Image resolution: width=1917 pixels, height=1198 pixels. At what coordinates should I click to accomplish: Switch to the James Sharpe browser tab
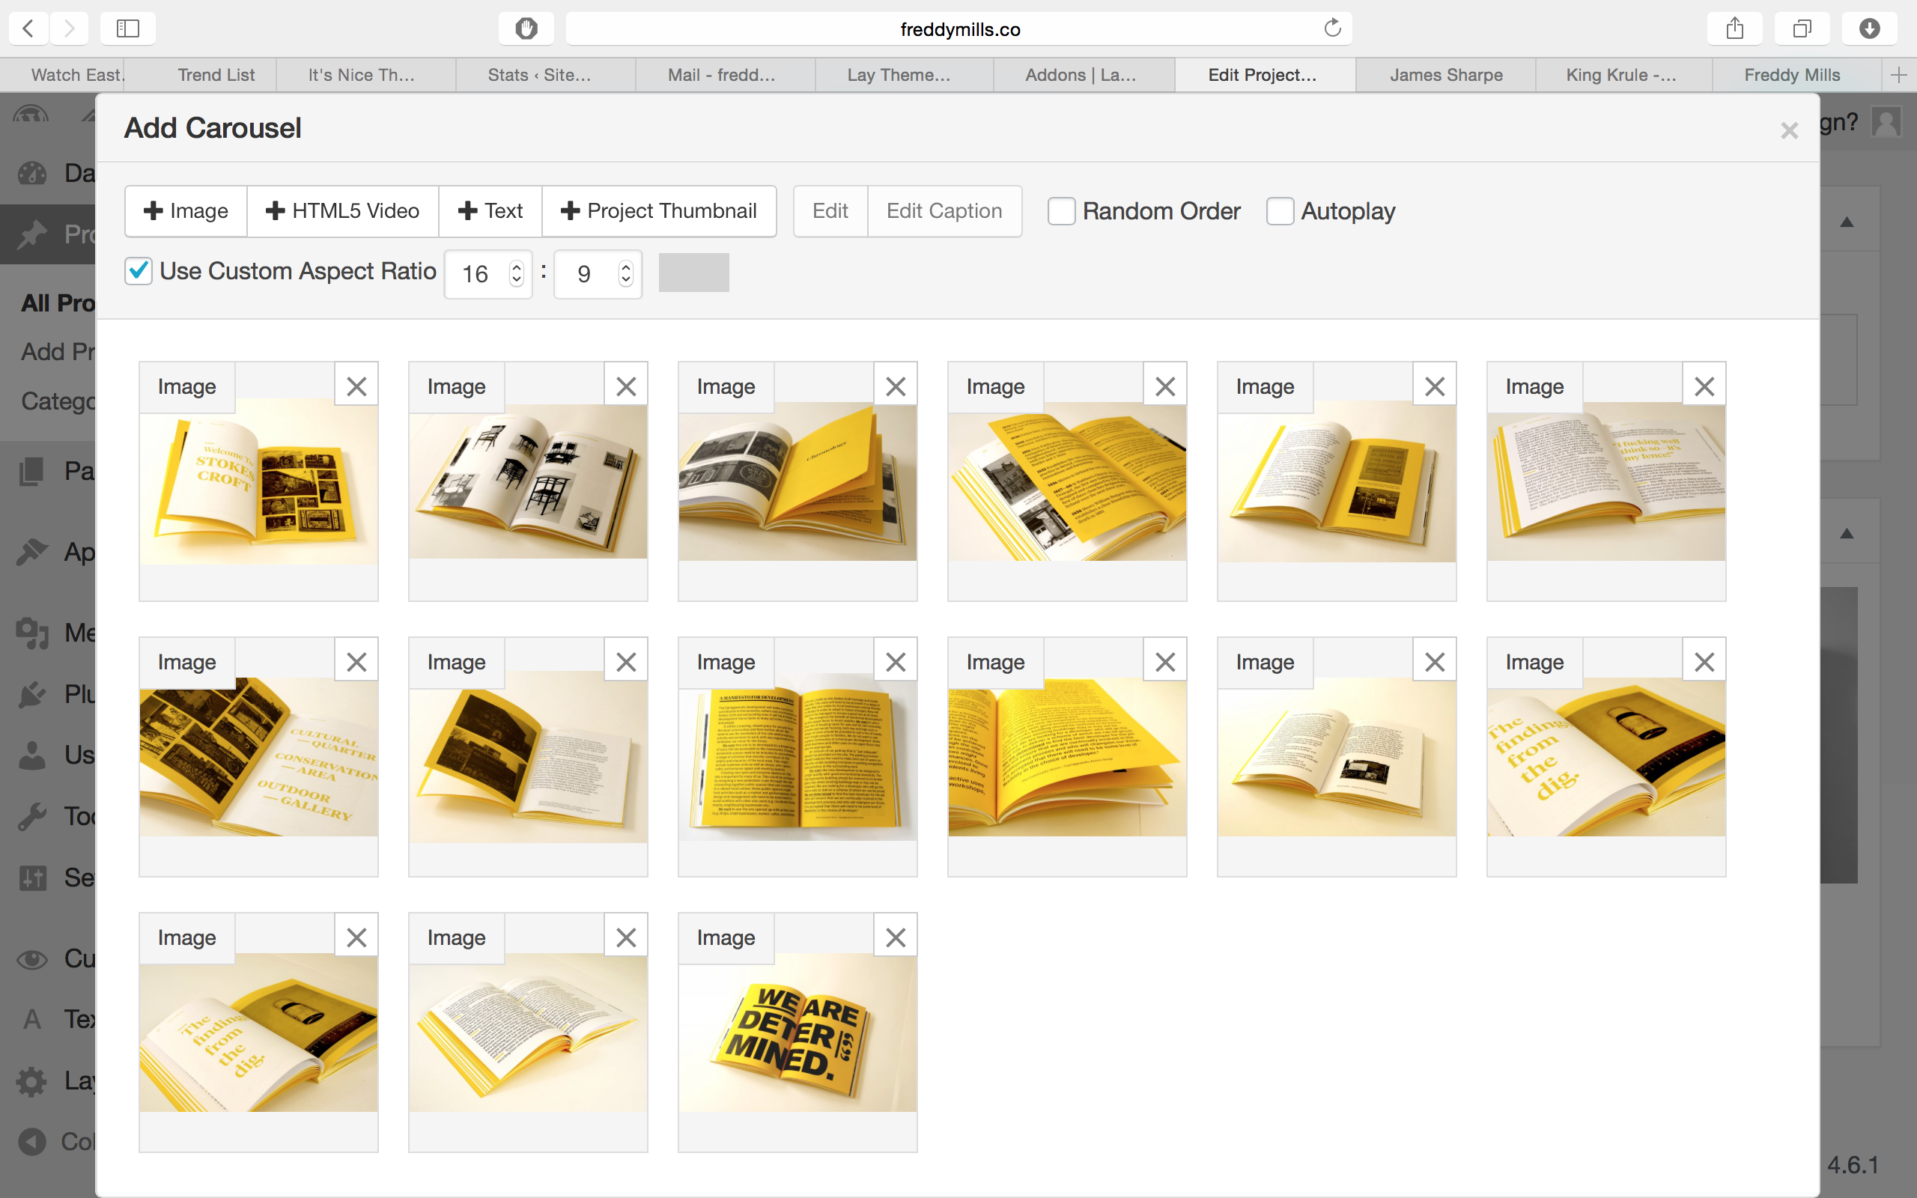point(1445,74)
